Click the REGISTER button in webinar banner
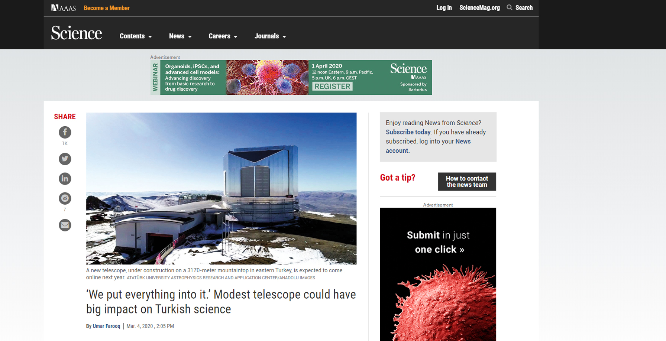 (332, 86)
